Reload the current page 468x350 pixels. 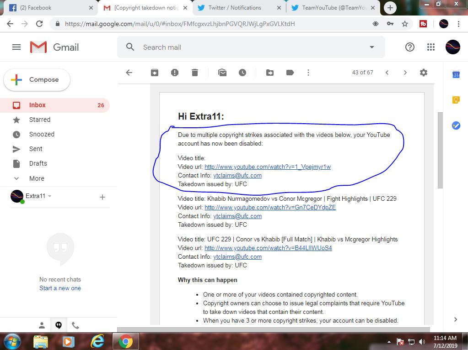pyautogui.click(x=39, y=24)
